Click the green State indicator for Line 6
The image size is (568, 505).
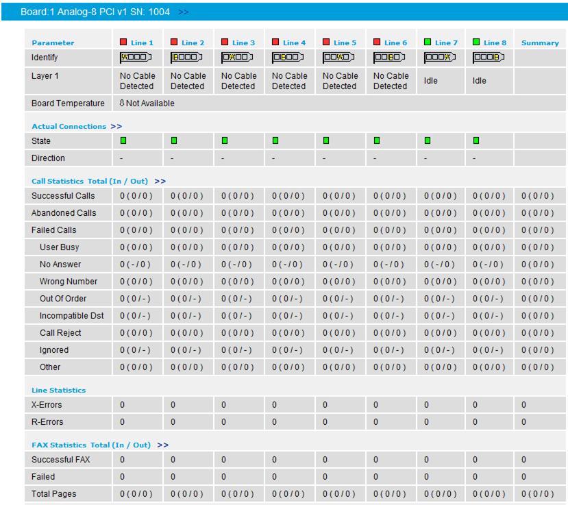coord(377,140)
